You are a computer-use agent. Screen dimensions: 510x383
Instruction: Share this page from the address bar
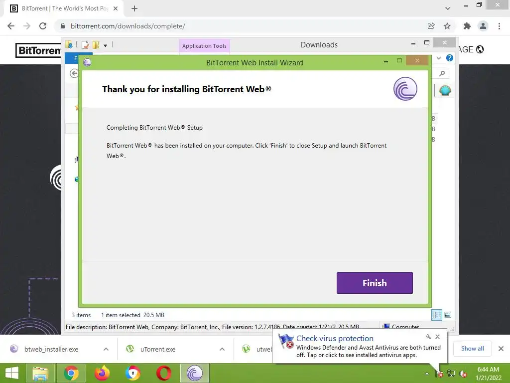pos(431,26)
